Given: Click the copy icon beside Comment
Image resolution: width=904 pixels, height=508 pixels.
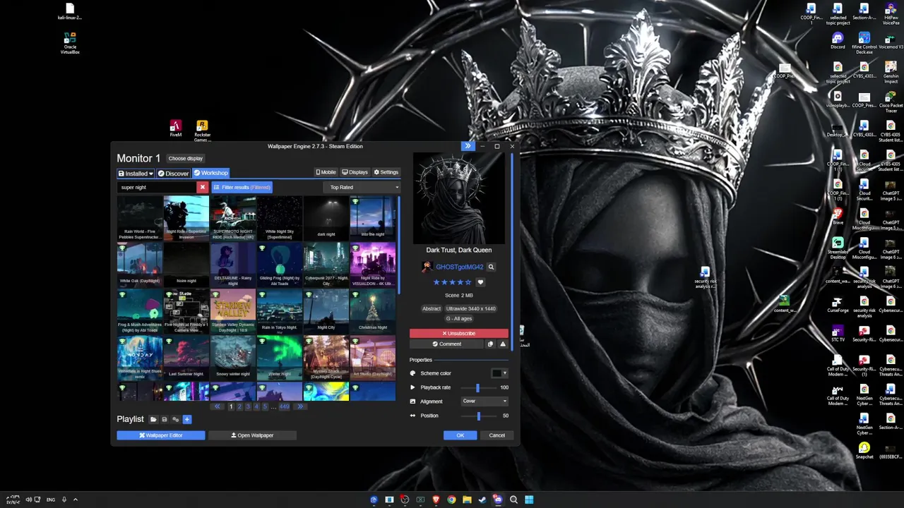Looking at the screenshot, I should click(490, 344).
